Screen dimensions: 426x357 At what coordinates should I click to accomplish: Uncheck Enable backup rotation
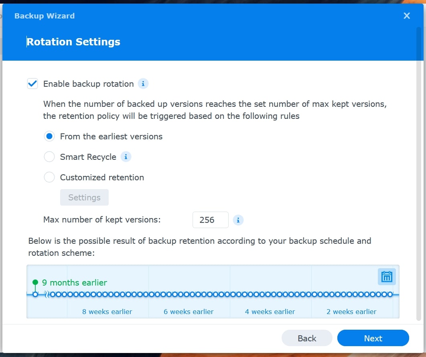click(32, 84)
